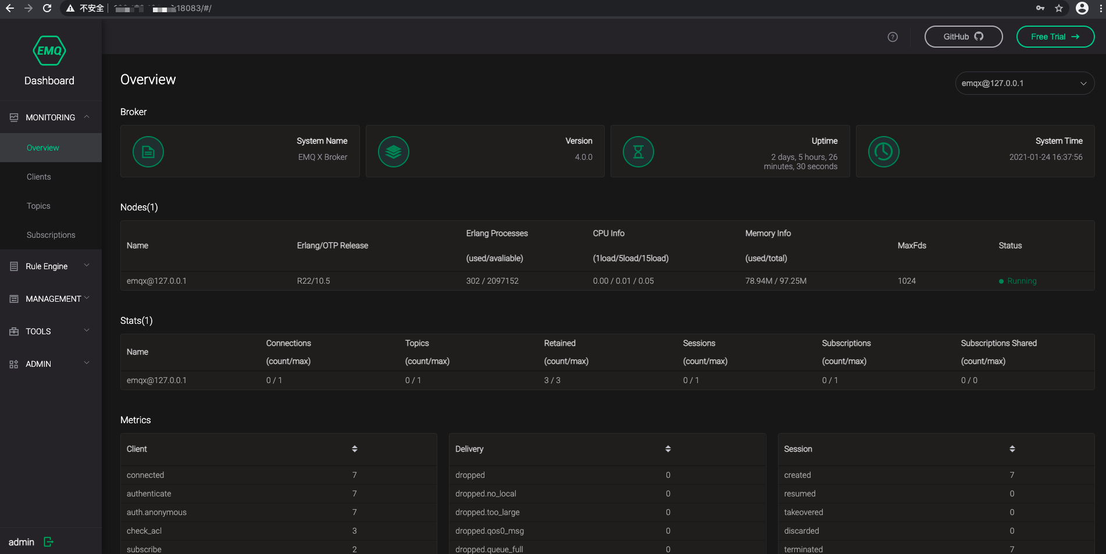Screen dimensions: 1106x554
Task: Open Subscriptions in the sidebar
Action: [51, 235]
